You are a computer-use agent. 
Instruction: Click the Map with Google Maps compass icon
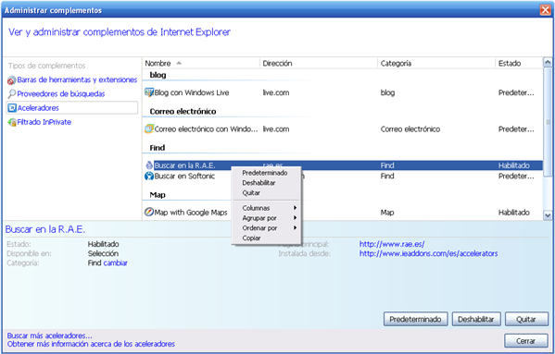(149, 212)
